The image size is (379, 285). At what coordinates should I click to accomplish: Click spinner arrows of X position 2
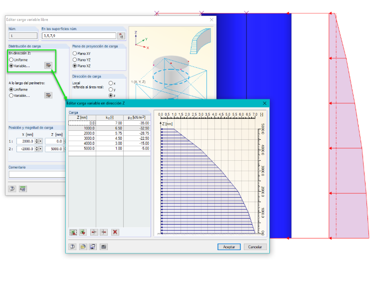(x=37, y=149)
